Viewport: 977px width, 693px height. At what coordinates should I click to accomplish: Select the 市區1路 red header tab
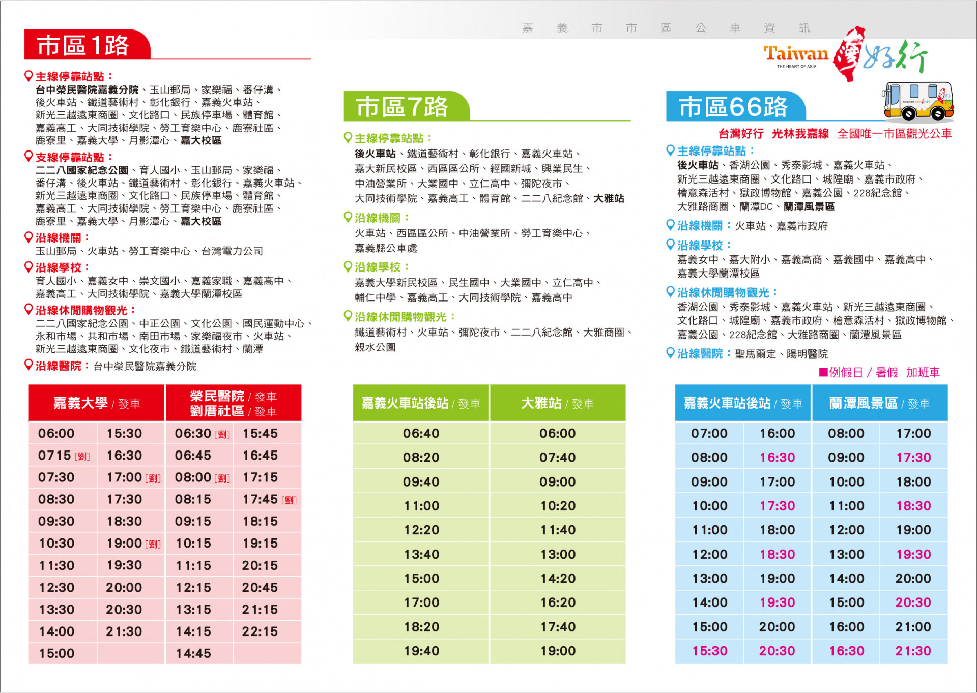click(x=84, y=45)
